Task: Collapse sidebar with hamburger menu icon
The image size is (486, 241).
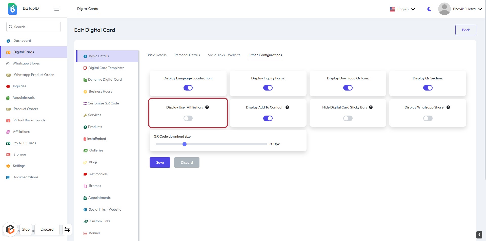Action: (x=57, y=9)
